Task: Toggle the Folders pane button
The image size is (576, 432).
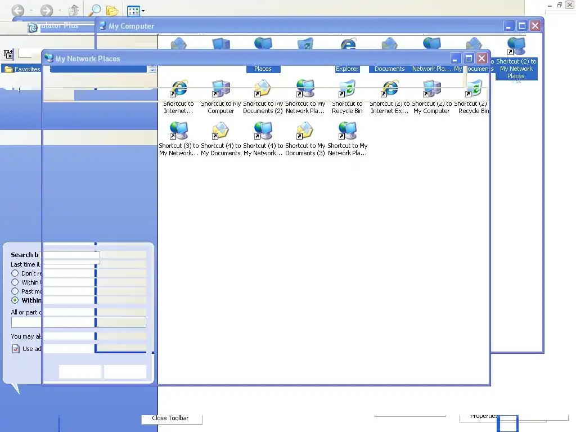Action: (x=112, y=10)
